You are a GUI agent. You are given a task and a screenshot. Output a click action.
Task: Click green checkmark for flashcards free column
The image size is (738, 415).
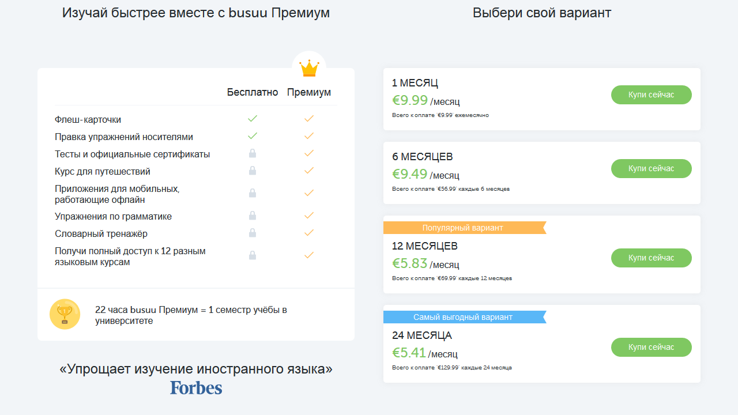click(x=252, y=119)
